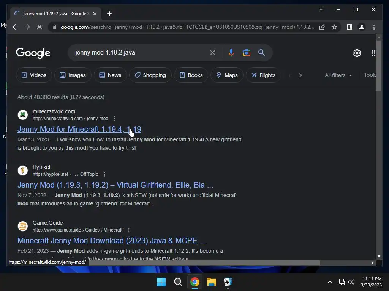Open the Windows Start menu
389x291 pixels.
[161, 282]
